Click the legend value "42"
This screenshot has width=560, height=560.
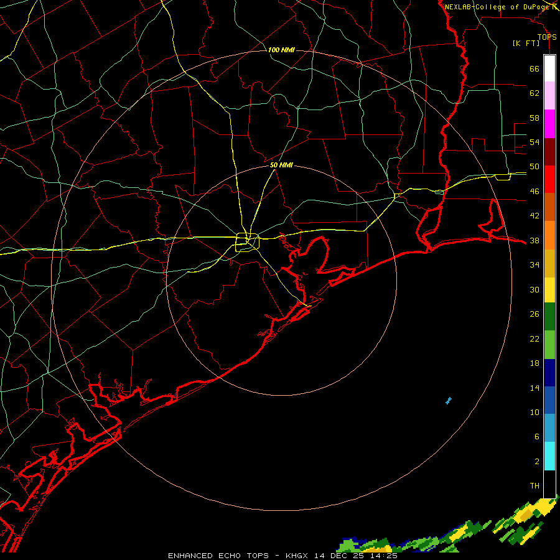point(534,215)
